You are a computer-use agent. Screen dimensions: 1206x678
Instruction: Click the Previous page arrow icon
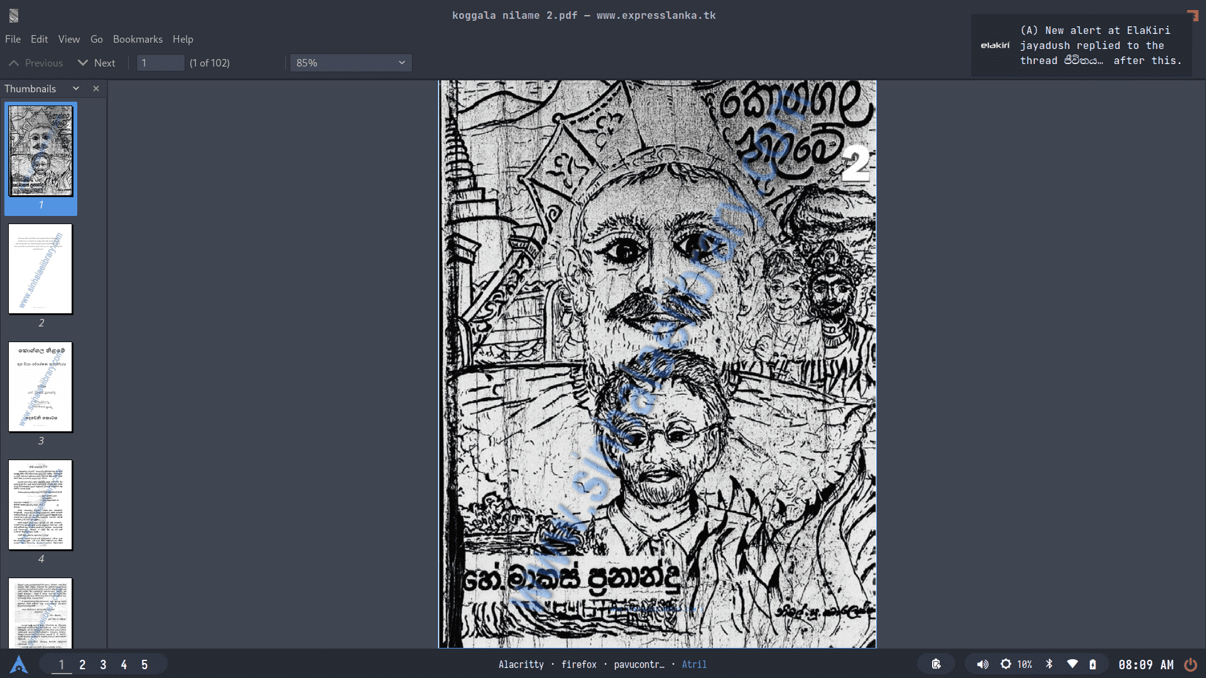14,63
